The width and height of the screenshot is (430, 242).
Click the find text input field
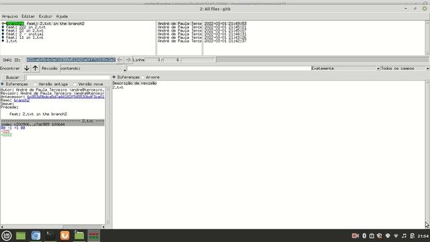coord(219,69)
